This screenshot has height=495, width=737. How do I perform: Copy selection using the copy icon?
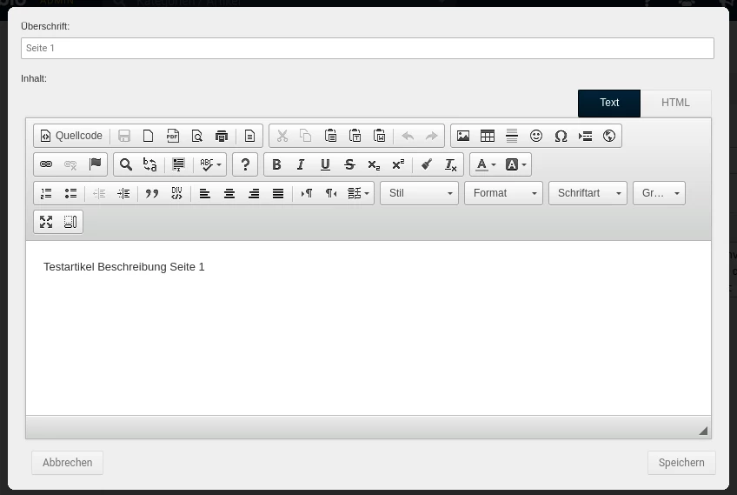pos(306,136)
